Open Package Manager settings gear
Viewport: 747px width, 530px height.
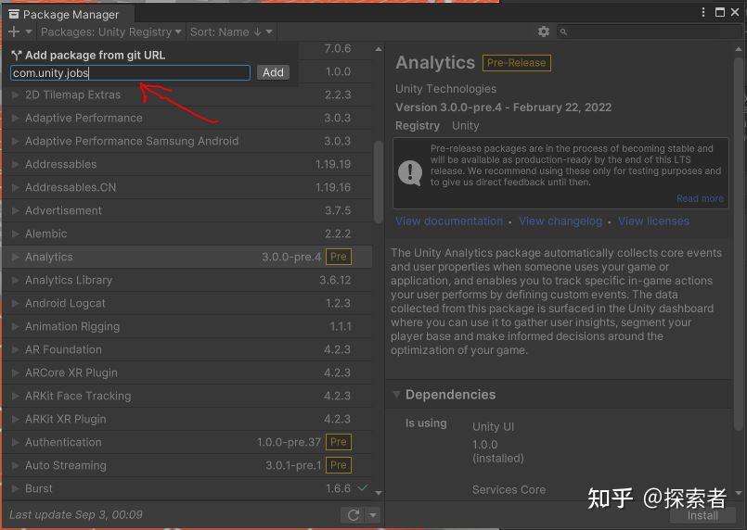coord(544,32)
